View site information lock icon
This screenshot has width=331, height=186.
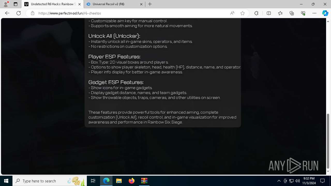[33, 13]
